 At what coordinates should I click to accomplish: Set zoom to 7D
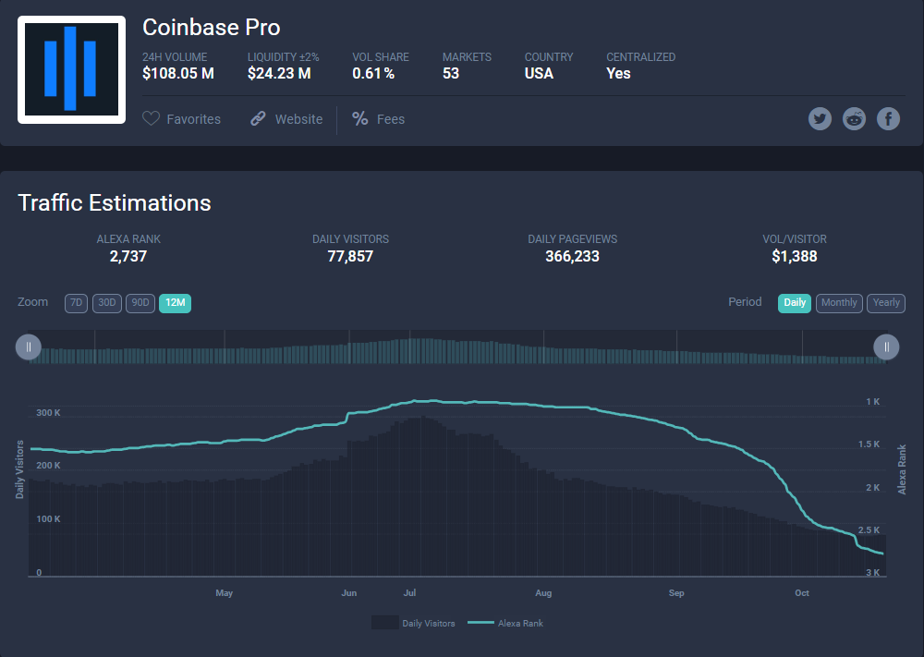pos(76,303)
